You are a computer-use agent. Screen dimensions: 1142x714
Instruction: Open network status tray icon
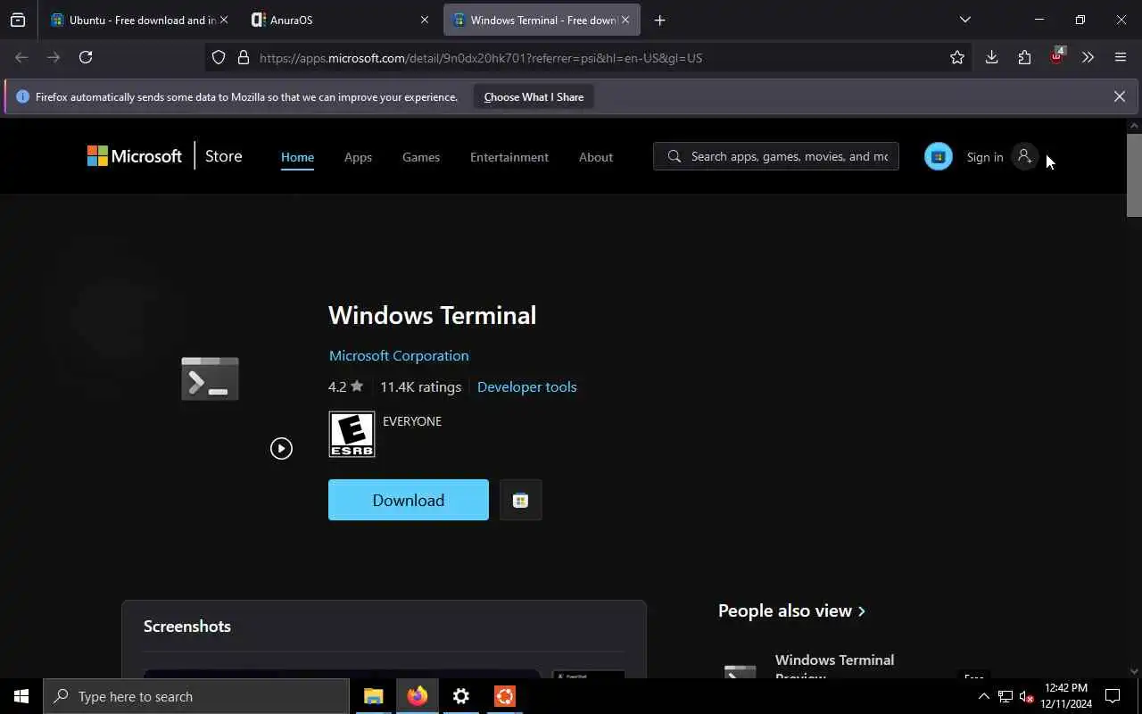(x=1005, y=696)
